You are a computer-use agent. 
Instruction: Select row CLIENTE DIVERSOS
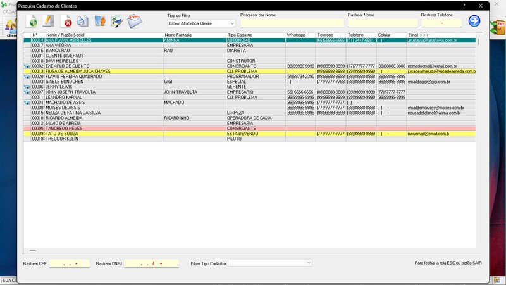tap(249, 56)
